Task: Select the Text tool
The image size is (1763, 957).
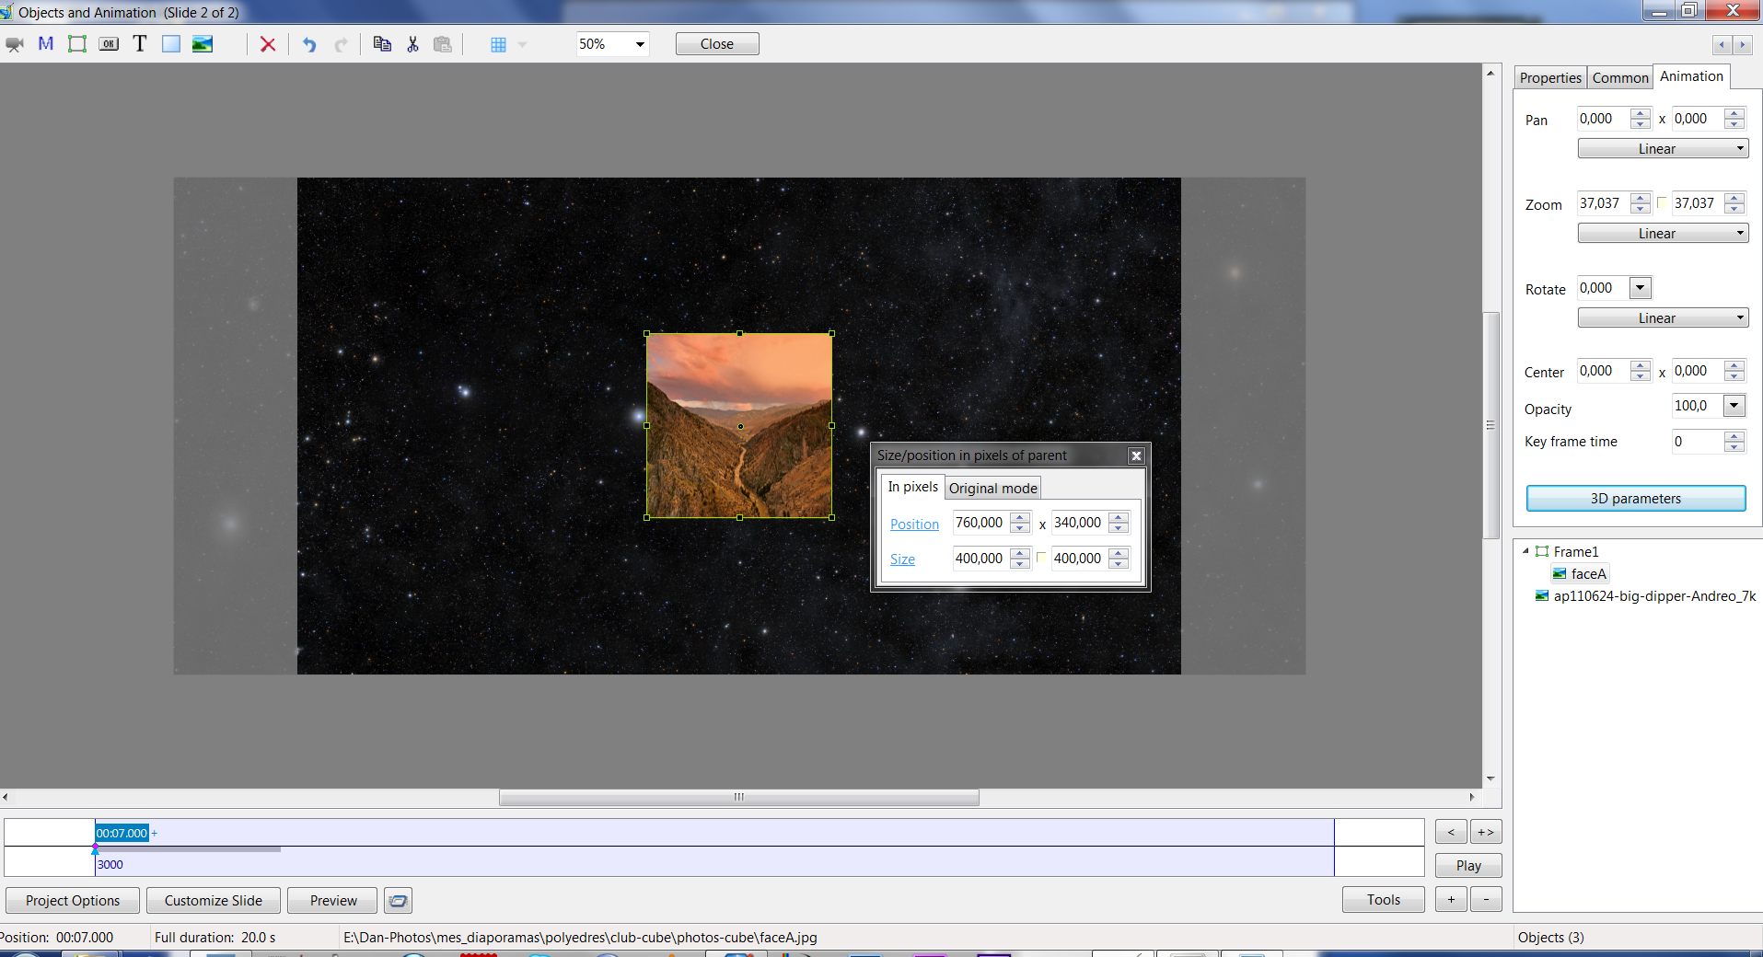Action: click(140, 44)
